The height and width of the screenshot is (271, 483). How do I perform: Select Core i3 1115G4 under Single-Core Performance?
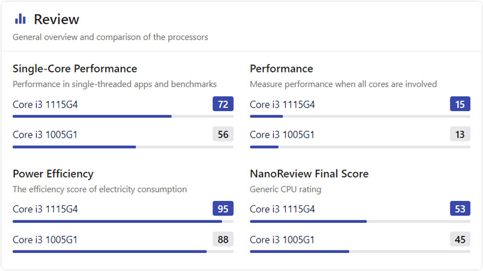point(45,104)
